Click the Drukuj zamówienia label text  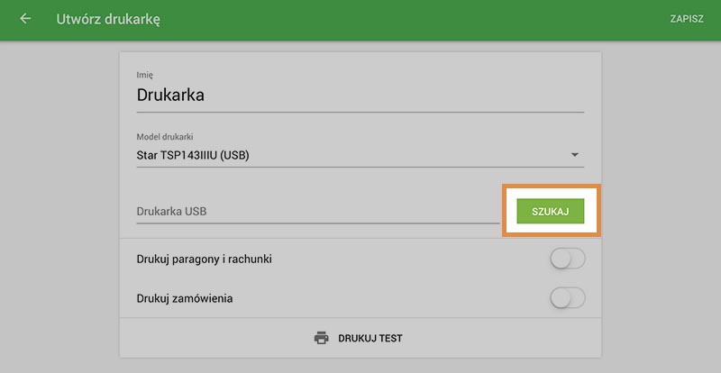point(185,297)
